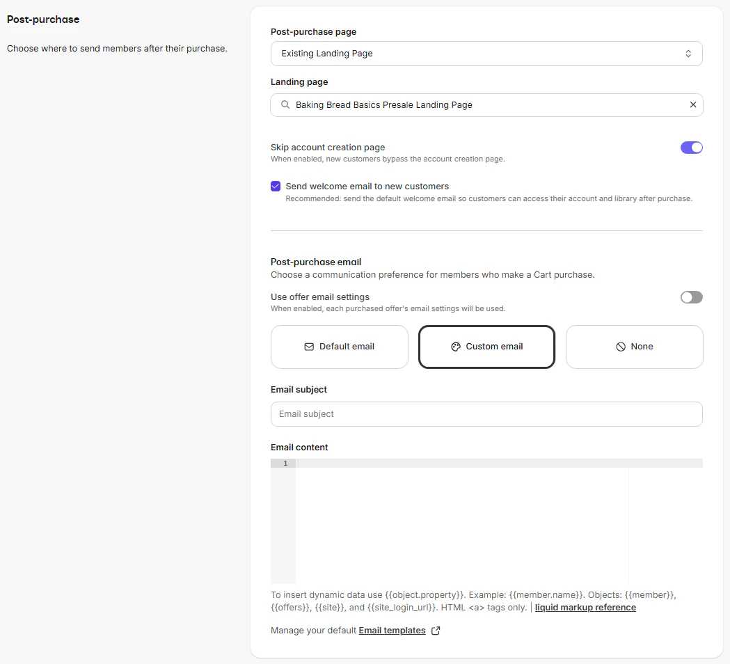Click line number 1 in the Email content editor
The width and height of the screenshot is (730, 664).
point(285,463)
